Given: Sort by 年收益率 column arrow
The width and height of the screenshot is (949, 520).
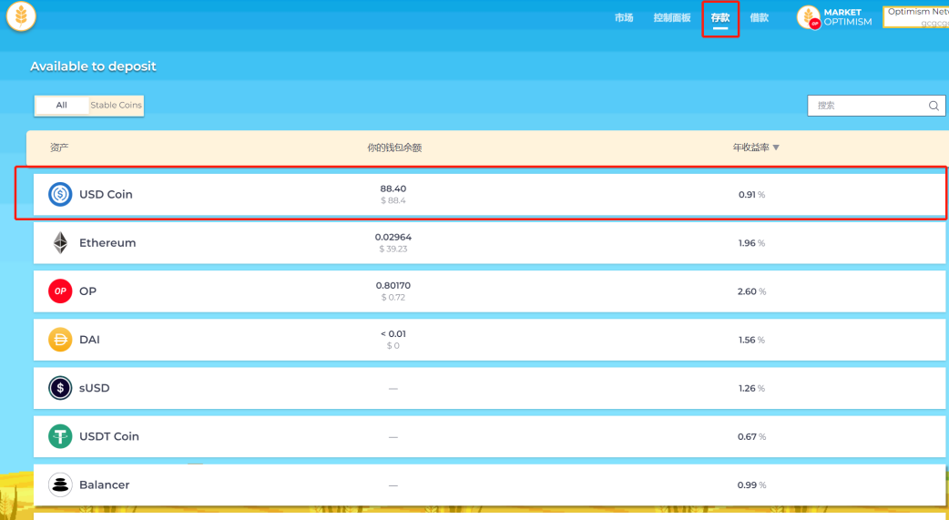Looking at the screenshot, I should [x=776, y=148].
